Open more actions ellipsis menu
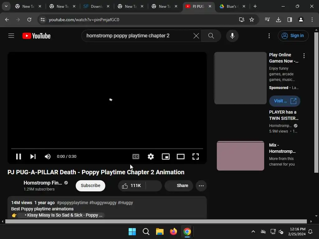 (x=201, y=185)
